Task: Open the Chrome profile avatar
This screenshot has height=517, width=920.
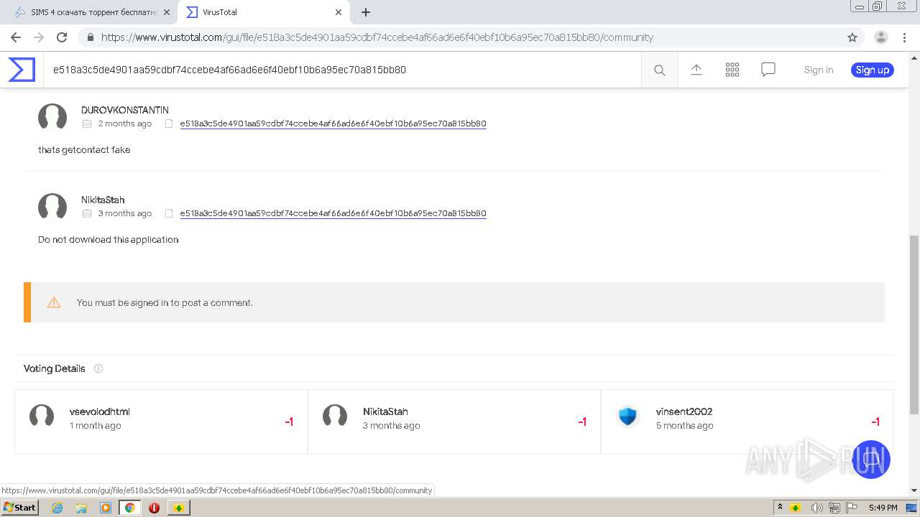Action: pos(881,37)
